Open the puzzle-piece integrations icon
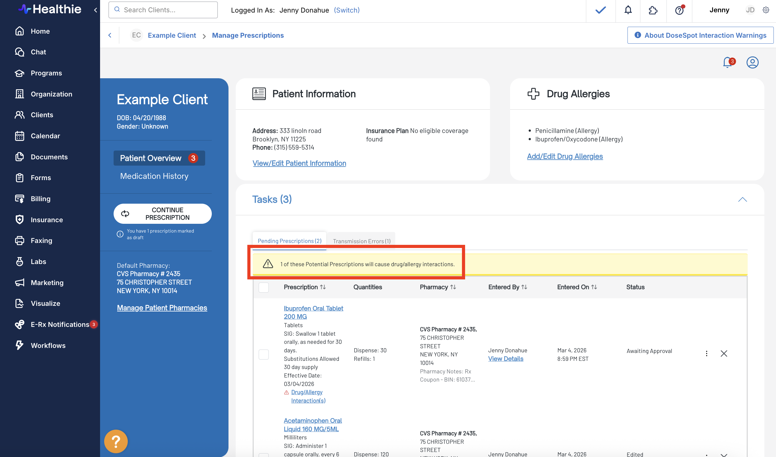Image resolution: width=776 pixels, height=457 pixels. tap(653, 10)
